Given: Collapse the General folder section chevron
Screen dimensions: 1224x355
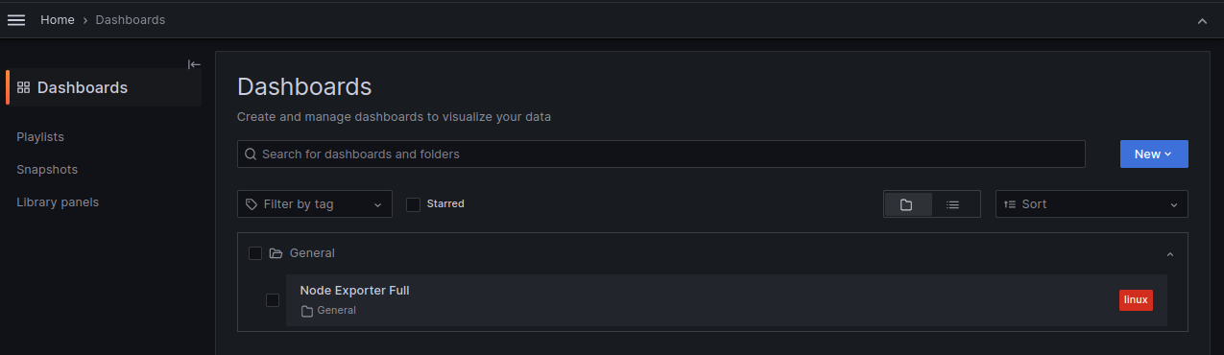Looking at the screenshot, I should 1169,254.
